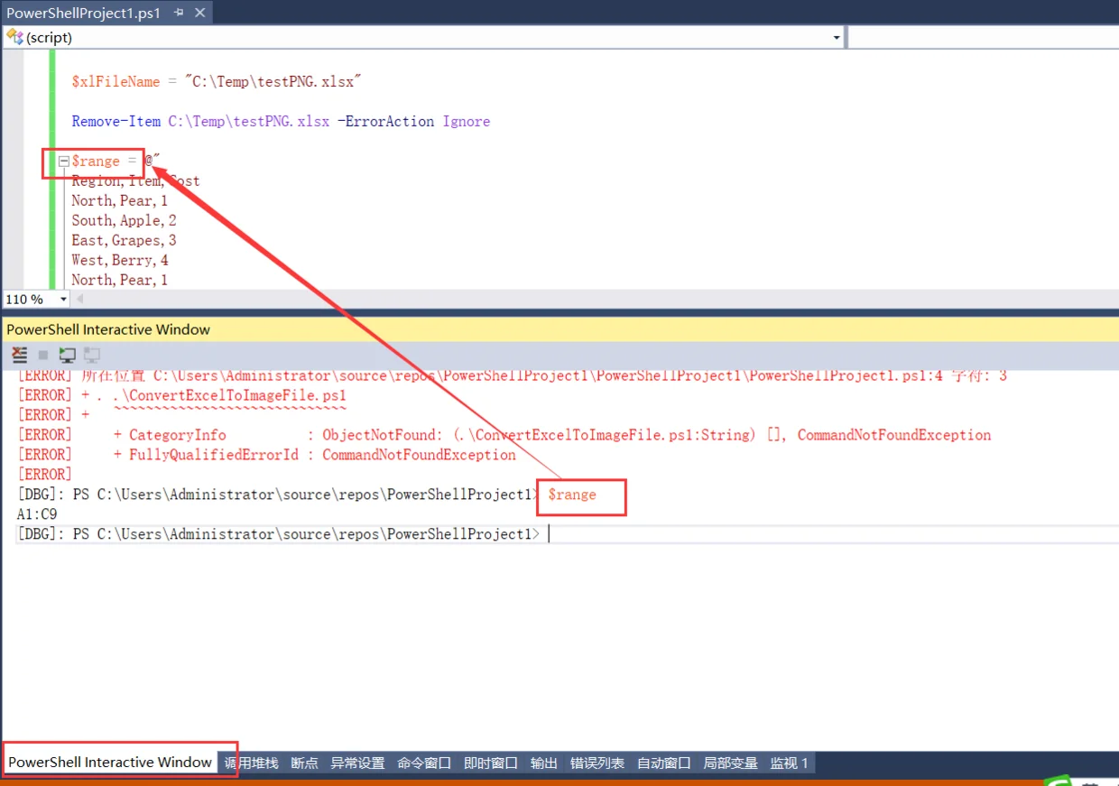This screenshot has width=1119, height=786.
Task: Click the horizontal scrollbar left arrow
Action: click(x=79, y=300)
